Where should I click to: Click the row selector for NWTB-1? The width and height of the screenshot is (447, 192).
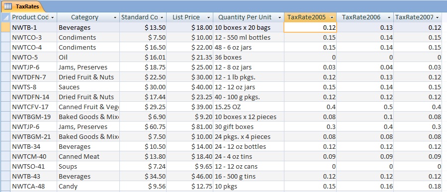point(5,27)
